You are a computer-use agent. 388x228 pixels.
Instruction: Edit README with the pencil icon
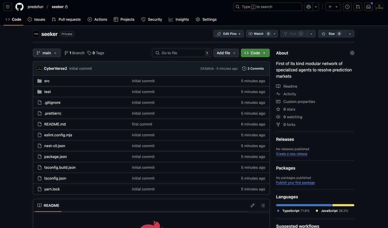253,205
